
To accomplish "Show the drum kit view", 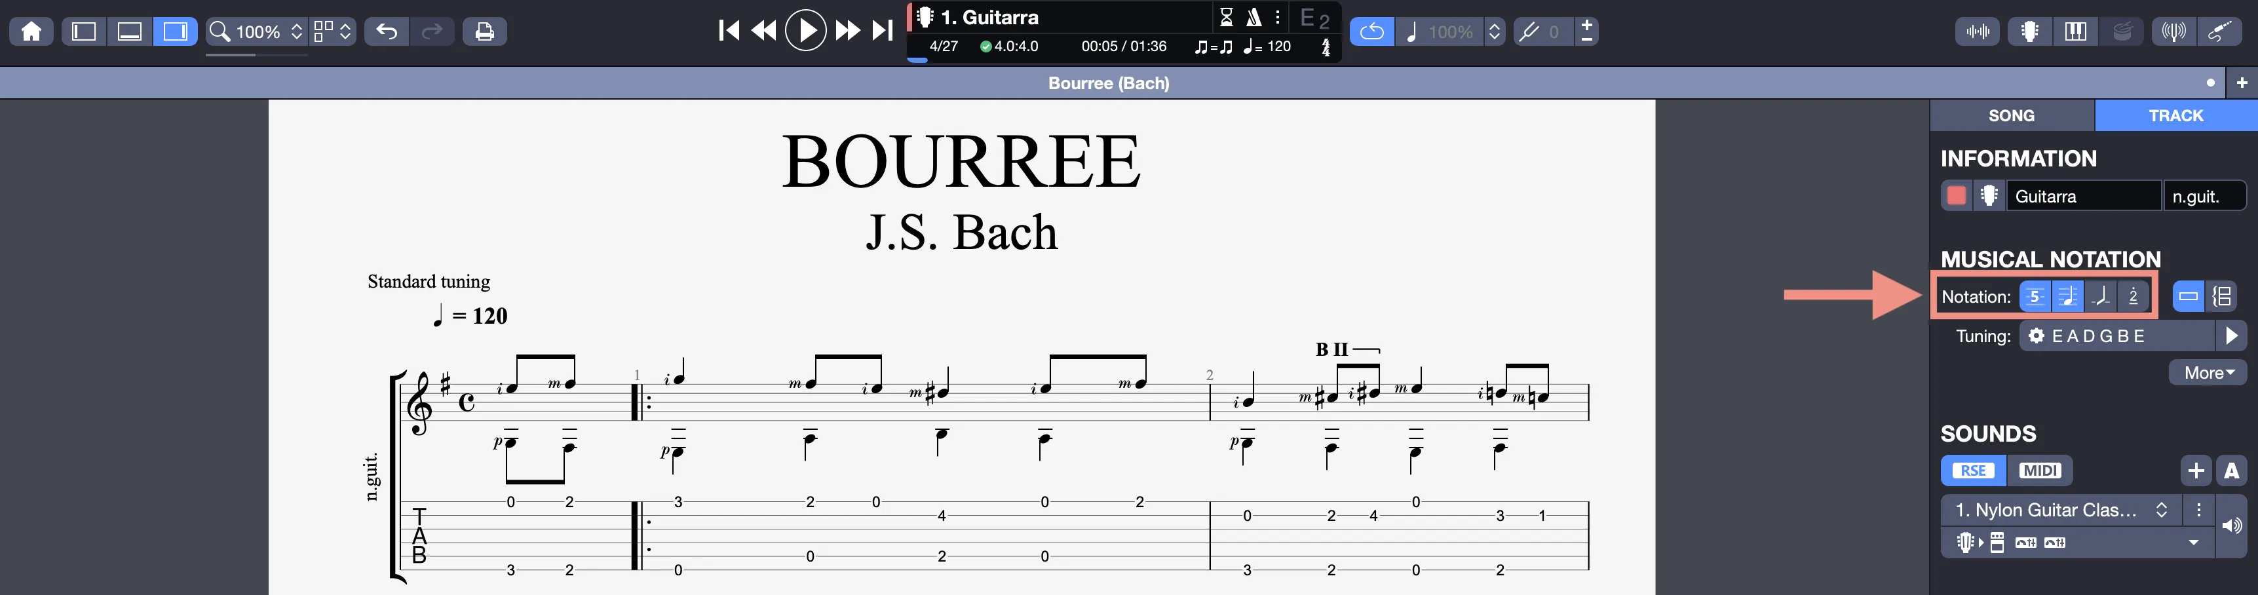I will coord(2122,31).
